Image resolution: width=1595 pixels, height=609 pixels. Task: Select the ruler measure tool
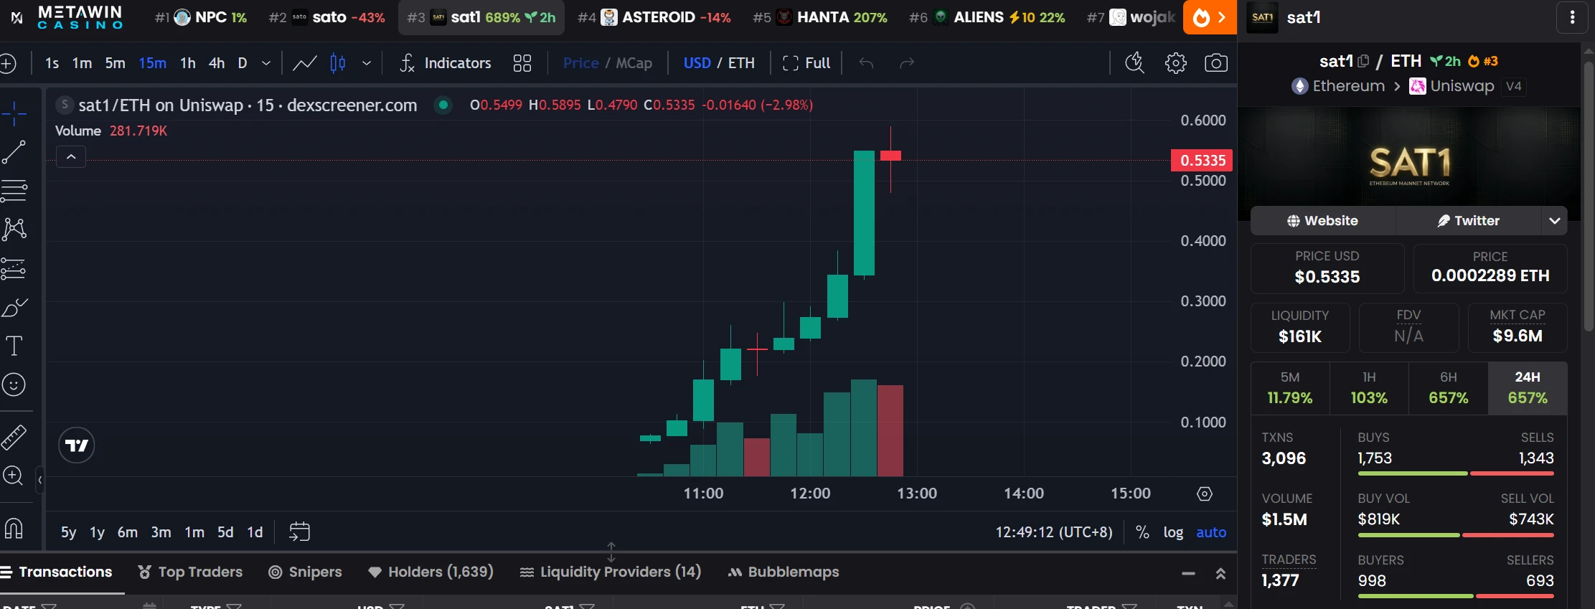point(14,437)
